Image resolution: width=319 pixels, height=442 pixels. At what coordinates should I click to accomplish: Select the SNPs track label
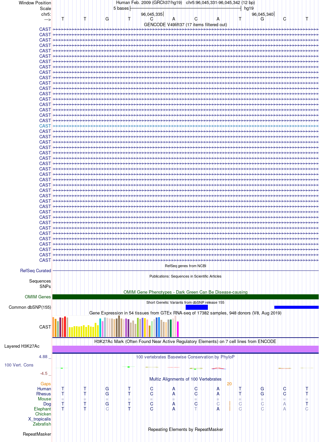45,286
